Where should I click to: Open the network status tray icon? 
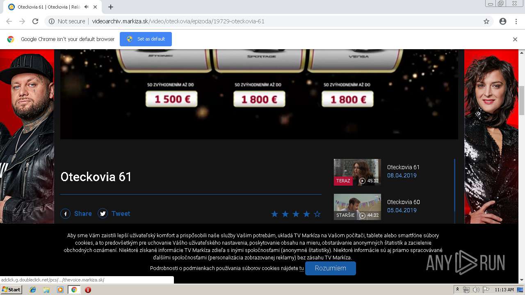coord(466,290)
